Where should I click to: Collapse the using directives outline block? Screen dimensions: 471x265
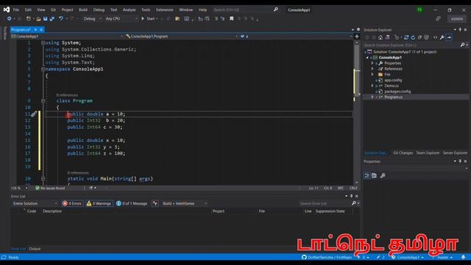click(x=43, y=43)
